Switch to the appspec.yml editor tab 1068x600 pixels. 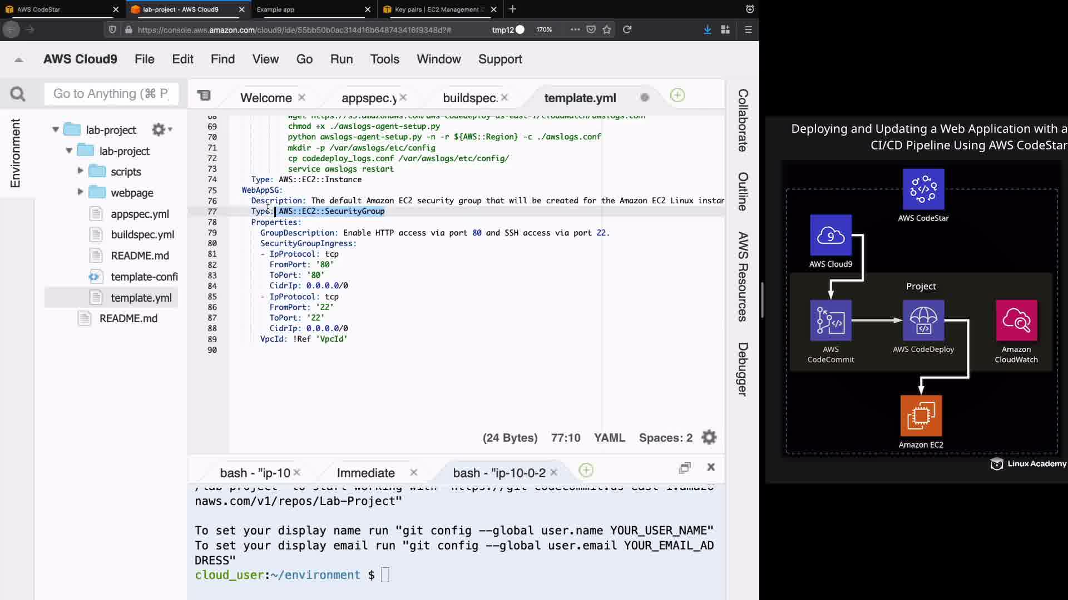368,98
